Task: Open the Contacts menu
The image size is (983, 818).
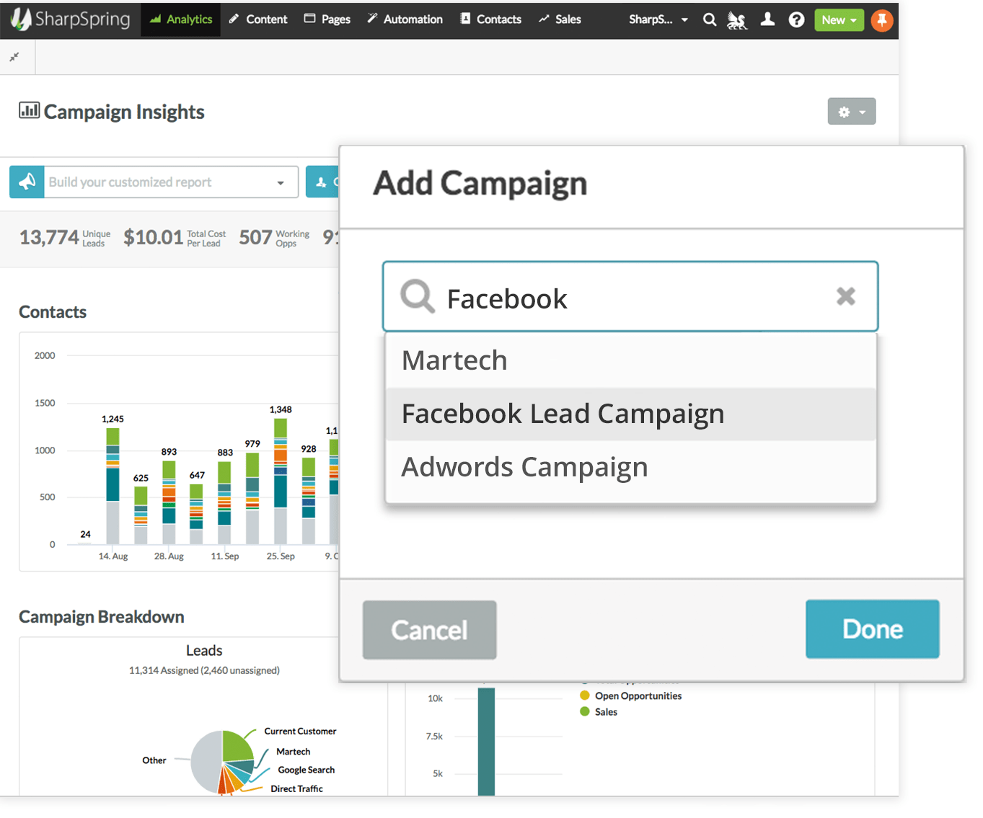Action: pyautogui.click(x=490, y=19)
